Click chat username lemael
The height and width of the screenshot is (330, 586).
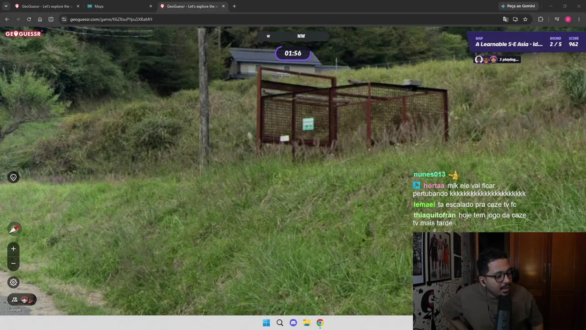pyautogui.click(x=424, y=204)
